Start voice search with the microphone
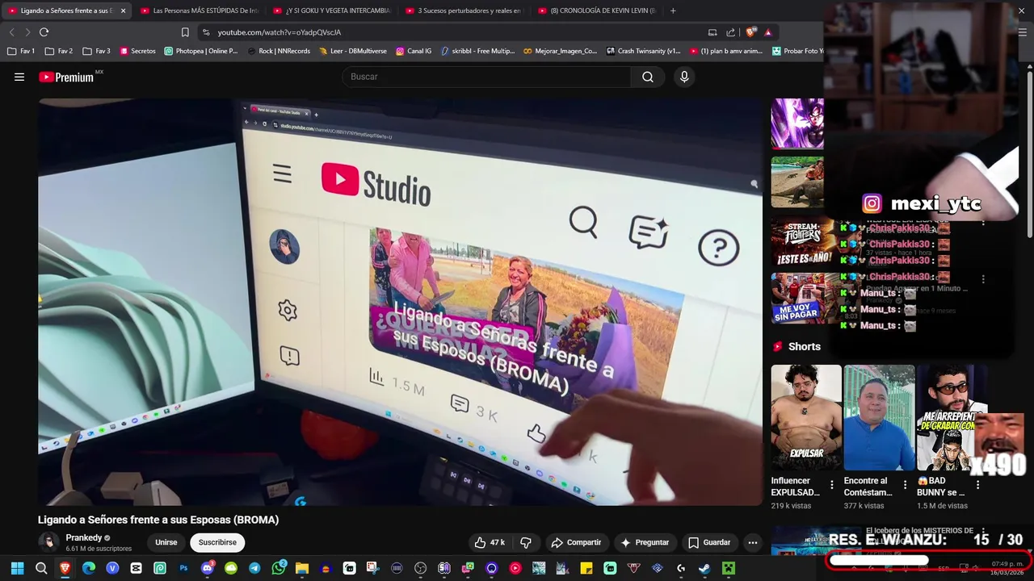The width and height of the screenshot is (1034, 581). point(684,77)
